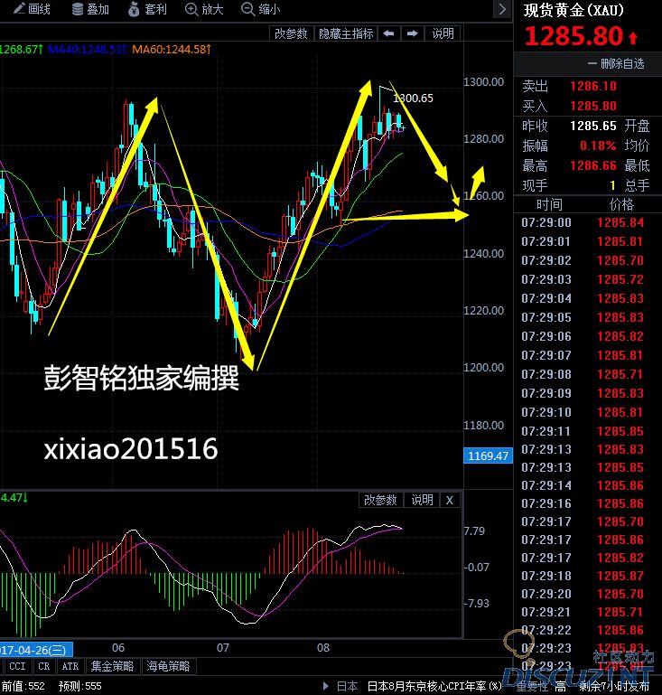Open the 叠加 overlay tool
662x695 pixels.
[x=89, y=10]
